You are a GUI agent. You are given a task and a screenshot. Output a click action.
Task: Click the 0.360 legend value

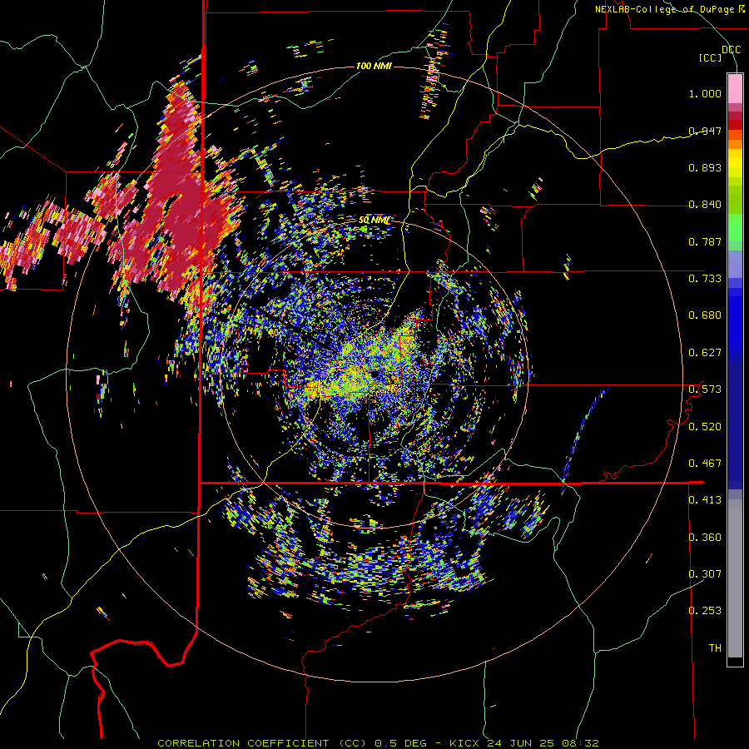[705, 537]
